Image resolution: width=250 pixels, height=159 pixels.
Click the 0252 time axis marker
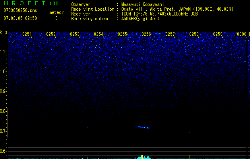(51, 34)
